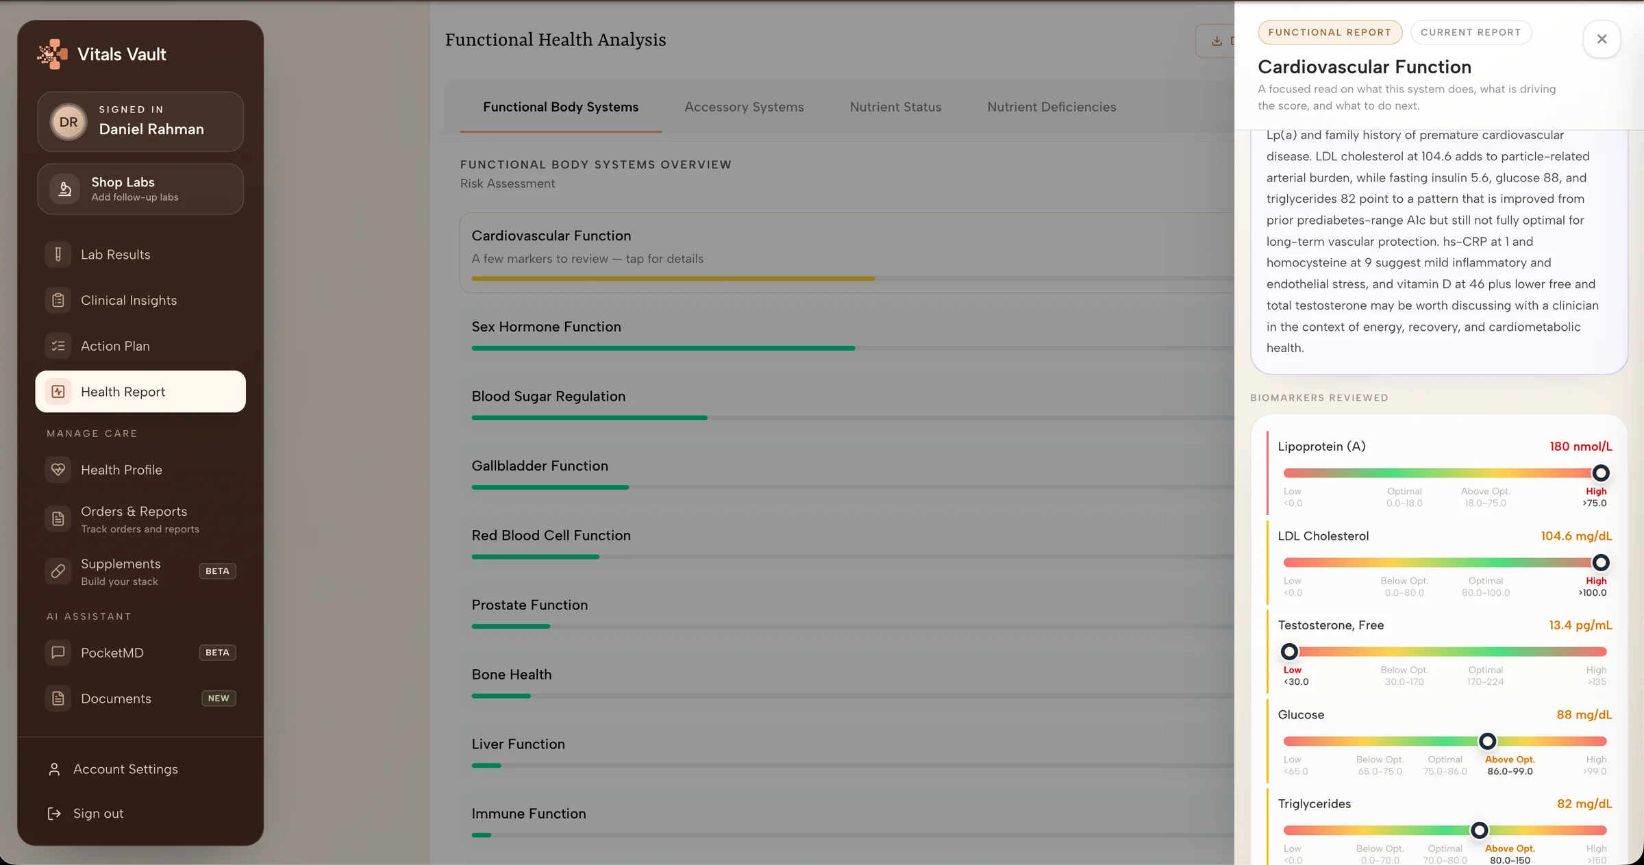Open Account Settings link
Viewport: 1644px width, 865px height.
[x=125, y=770]
